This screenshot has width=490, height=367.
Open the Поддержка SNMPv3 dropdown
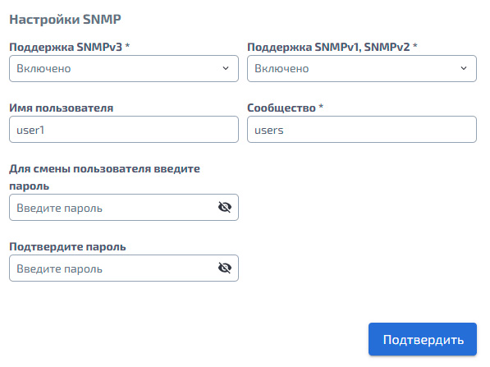coord(124,68)
